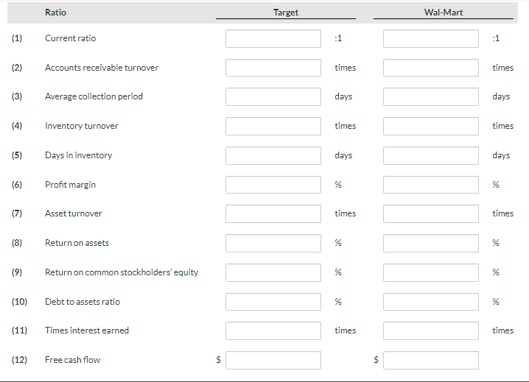Click Wal-Mart's Current ratio input field
The height and width of the screenshot is (382, 529).
coord(431,38)
